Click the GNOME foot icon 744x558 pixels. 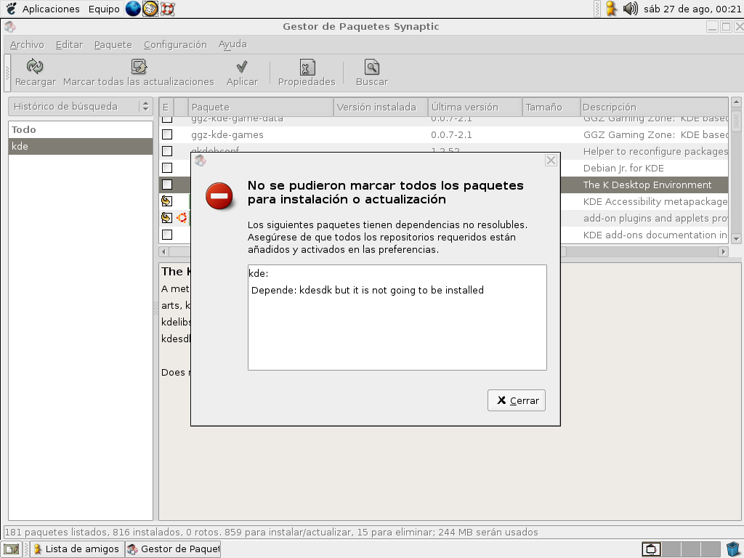pyautogui.click(x=11, y=9)
